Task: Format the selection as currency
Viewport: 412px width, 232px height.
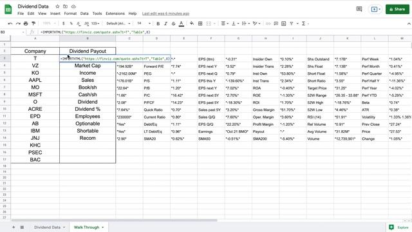Action: point(63,24)
